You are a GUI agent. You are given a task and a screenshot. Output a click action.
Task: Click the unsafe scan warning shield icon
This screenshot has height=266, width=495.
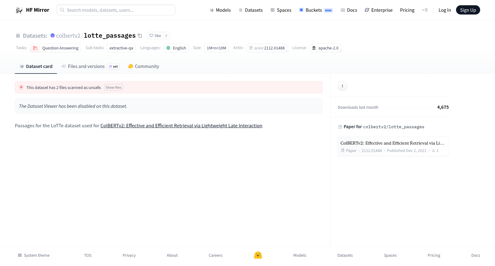21,87
